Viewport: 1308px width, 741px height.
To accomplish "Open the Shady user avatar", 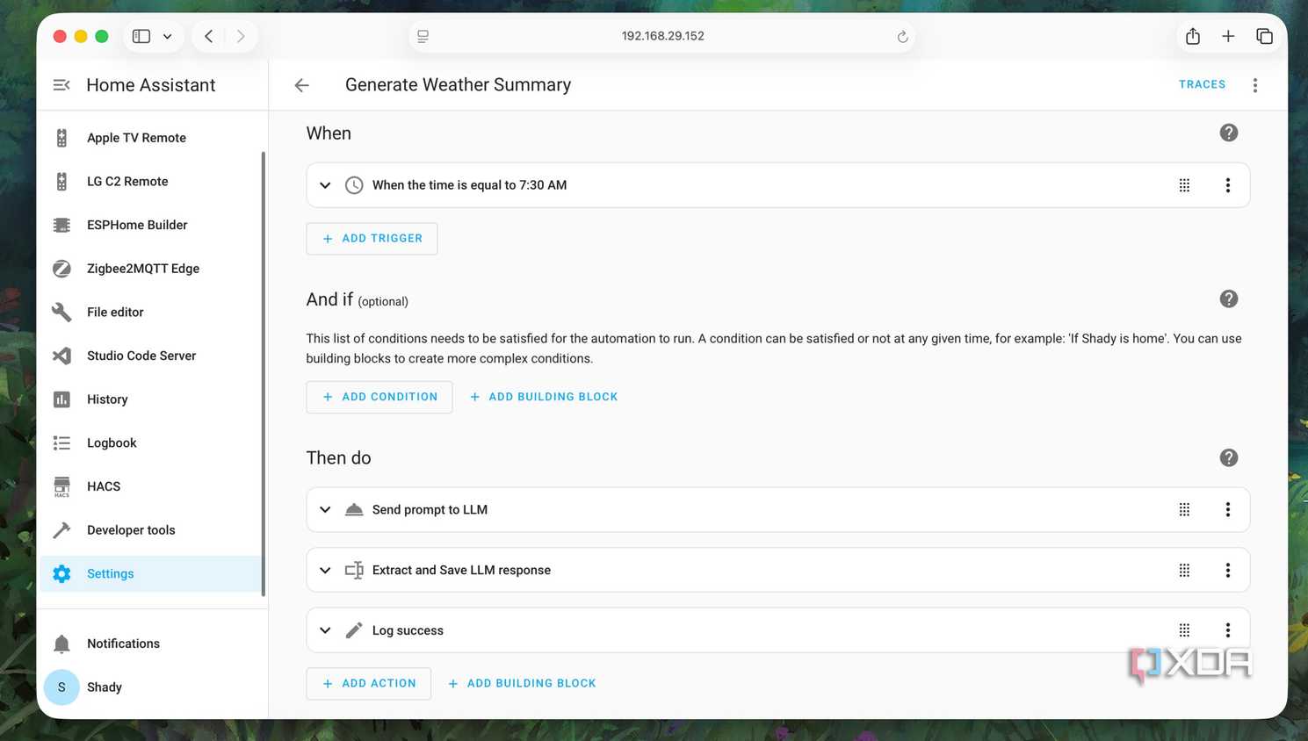I will click(x=61, y=687).
